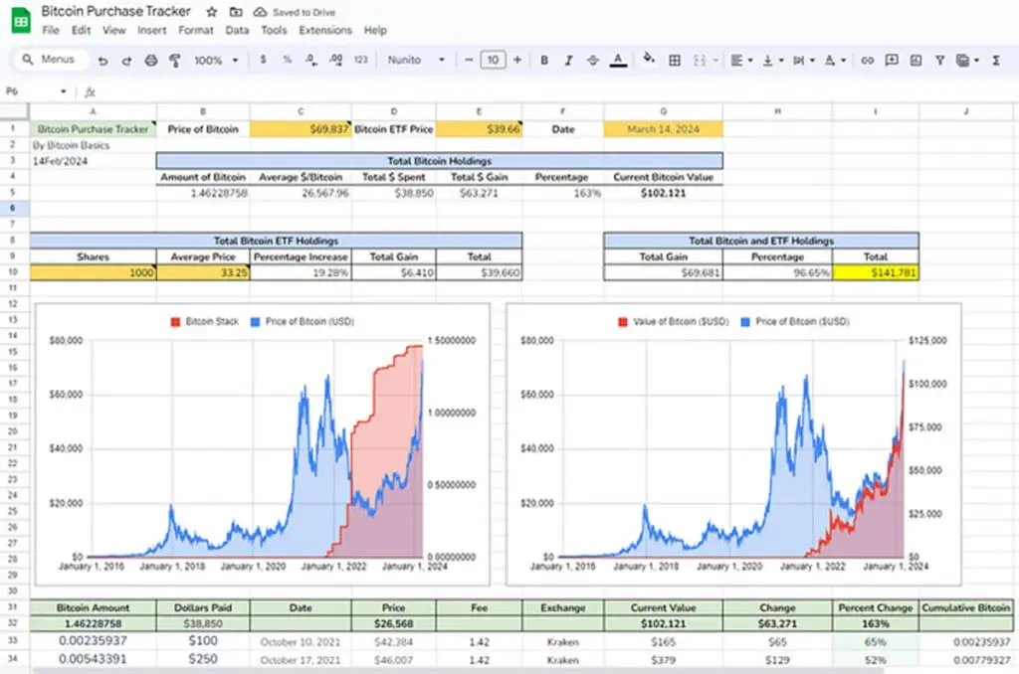Screen dimensions: 1019x674
Task: Format selection as currency
Action: coord(263,60)
